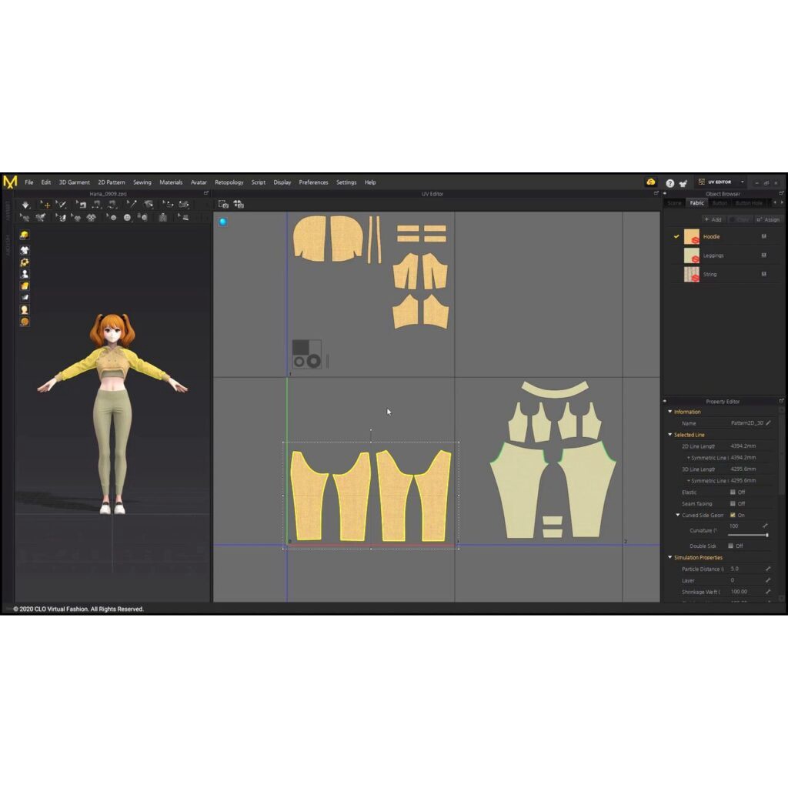
Task: Select the Pin needle tool in 3D toolbar
Action: pos(133,205)
